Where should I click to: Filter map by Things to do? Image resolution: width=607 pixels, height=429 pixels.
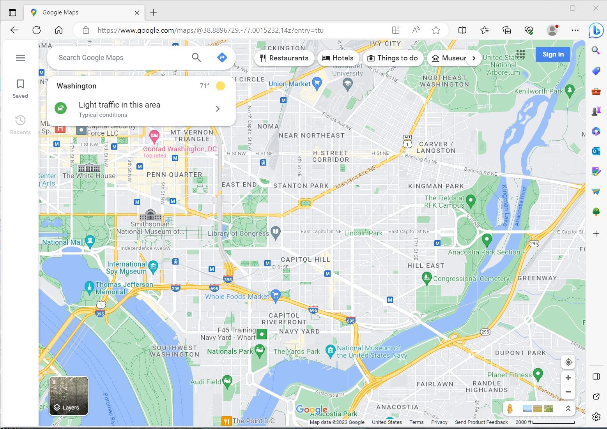[x=393, y=58]
